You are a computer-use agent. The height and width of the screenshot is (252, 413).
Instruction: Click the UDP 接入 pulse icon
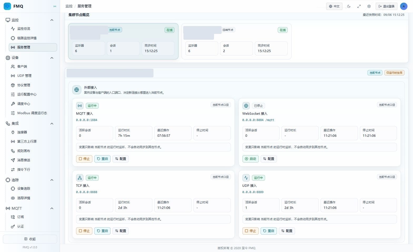tap(246, 178)
